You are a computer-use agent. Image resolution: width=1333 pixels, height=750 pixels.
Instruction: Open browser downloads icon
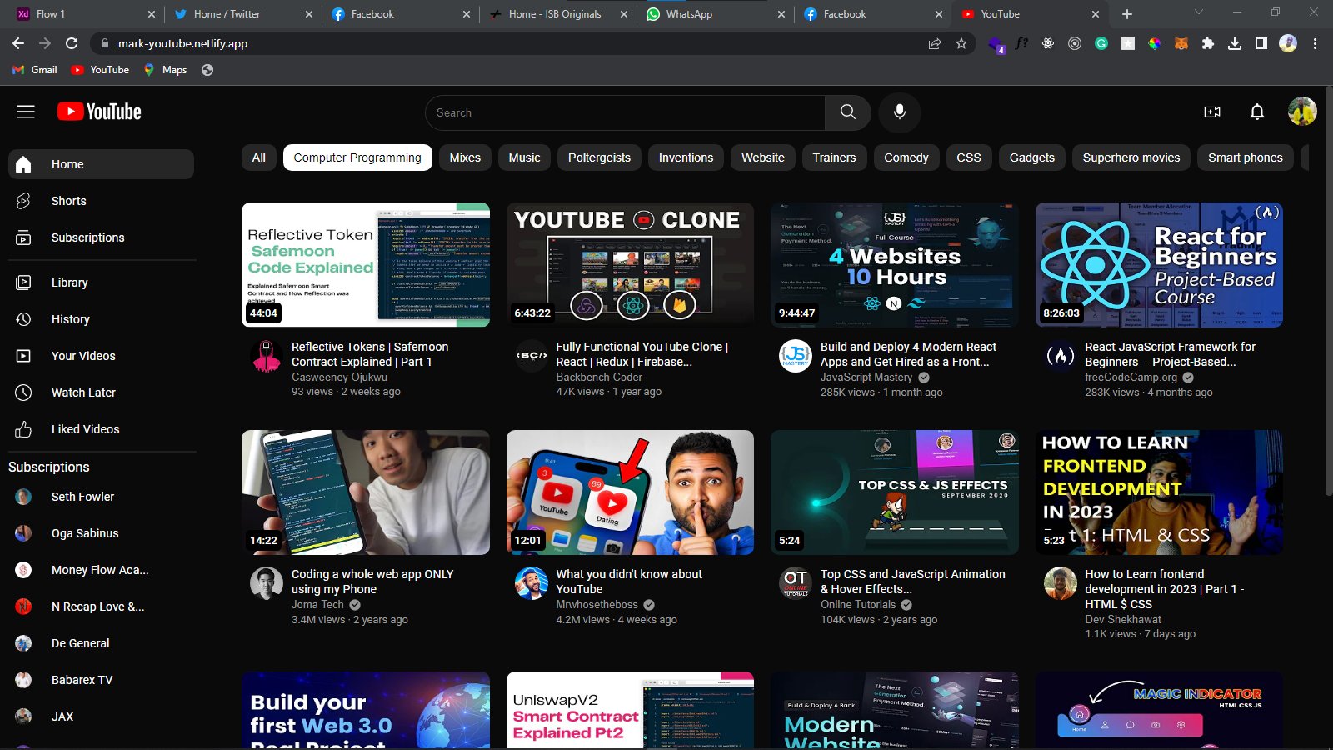click(1235, 43)
